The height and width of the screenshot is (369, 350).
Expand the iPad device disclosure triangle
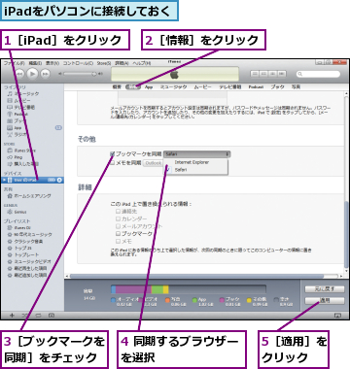(4, 180)
